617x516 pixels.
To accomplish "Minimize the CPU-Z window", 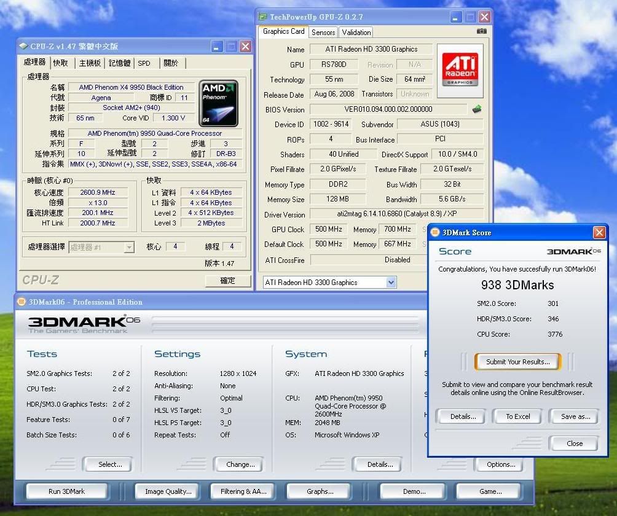I will tap(216, 47).
